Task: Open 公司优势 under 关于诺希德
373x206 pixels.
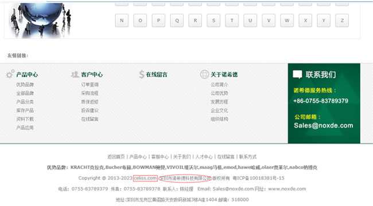Action: point(219,93)
